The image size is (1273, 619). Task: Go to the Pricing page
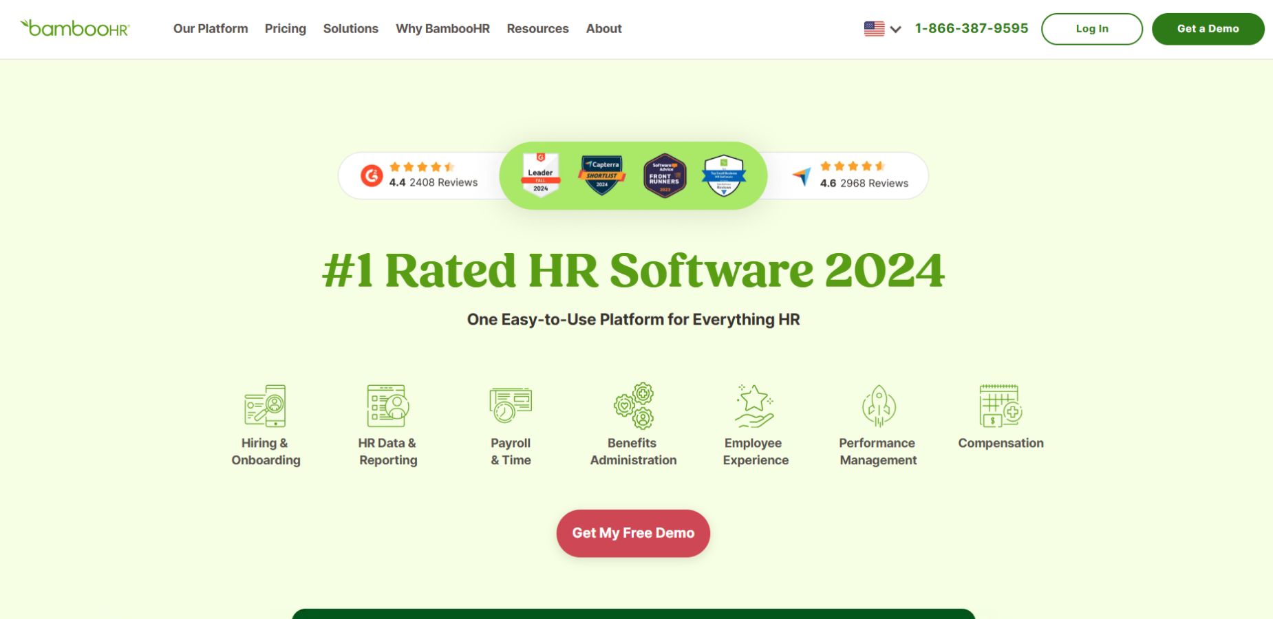pyautogui.click(x=286, y=29)
